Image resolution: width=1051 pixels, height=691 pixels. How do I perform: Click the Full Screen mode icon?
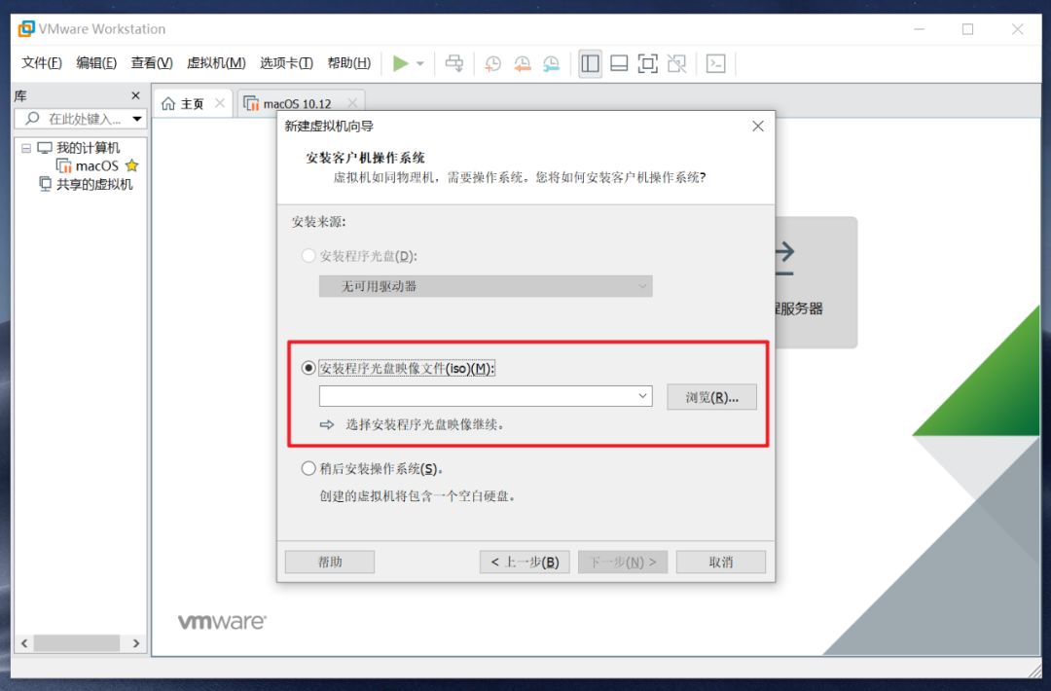click(x=647, y=63)
